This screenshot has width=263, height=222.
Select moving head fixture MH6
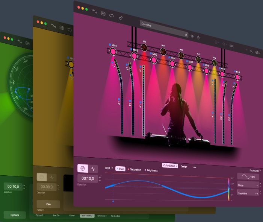pos(206,71)
